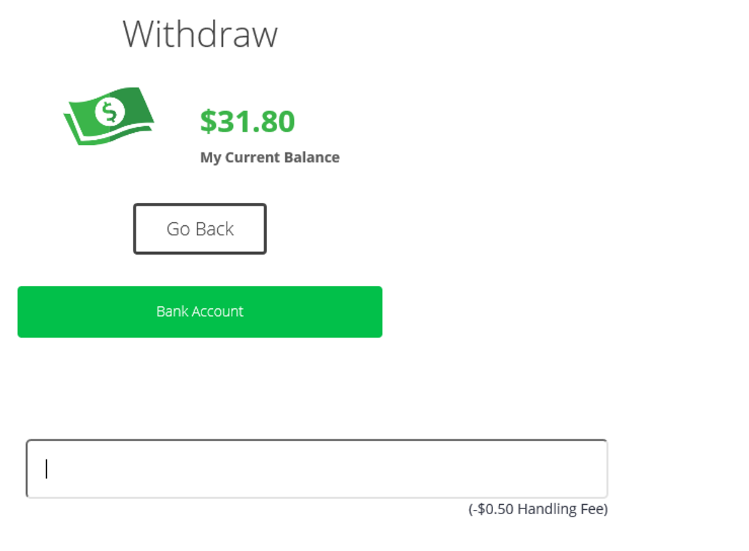
Task: Go back to the previous page
Action: pyautogui.click(x=200, y=229)
